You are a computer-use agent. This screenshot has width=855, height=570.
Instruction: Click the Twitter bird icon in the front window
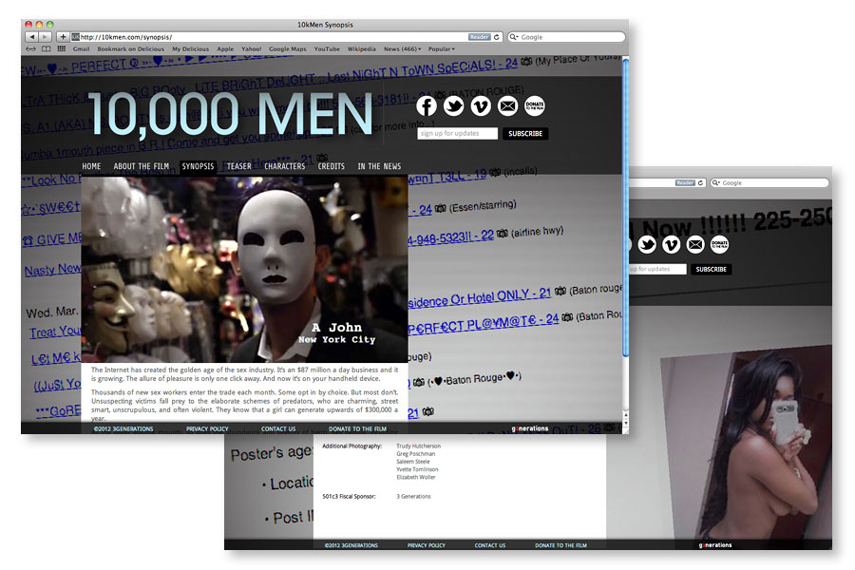point(454,106)
